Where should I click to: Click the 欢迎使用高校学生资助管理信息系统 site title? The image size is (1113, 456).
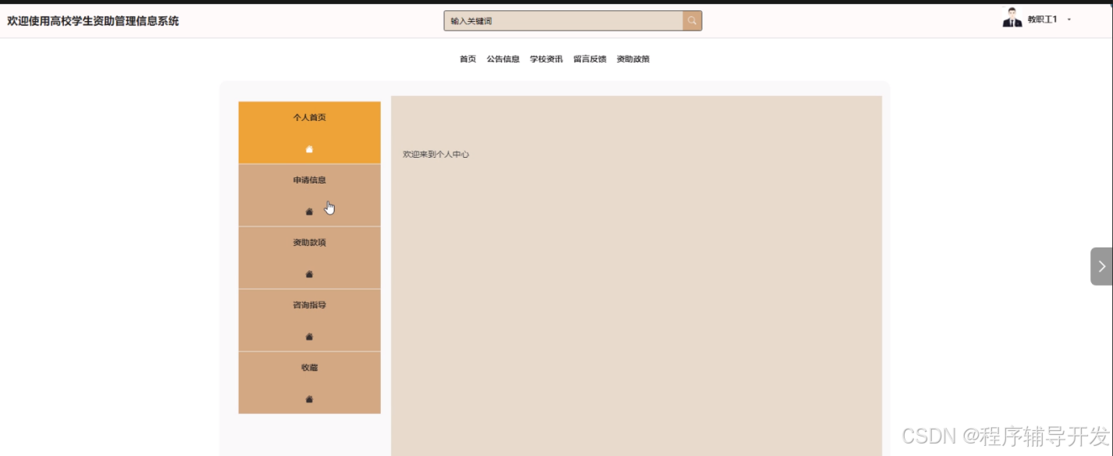tap(93, 21)
